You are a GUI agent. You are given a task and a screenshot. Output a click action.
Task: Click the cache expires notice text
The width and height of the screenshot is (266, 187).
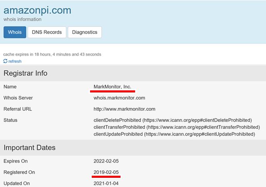[x=52, y=54]
